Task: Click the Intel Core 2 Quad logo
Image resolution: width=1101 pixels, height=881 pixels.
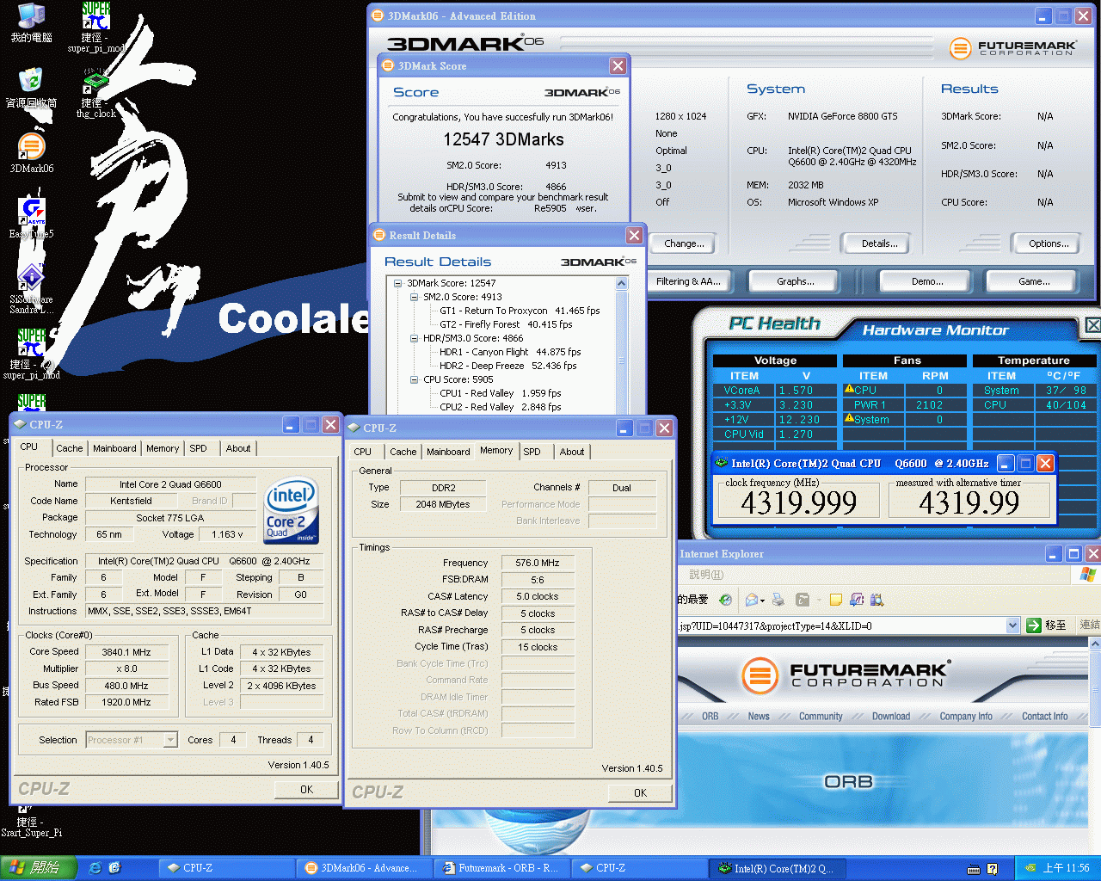Action: 292,511
